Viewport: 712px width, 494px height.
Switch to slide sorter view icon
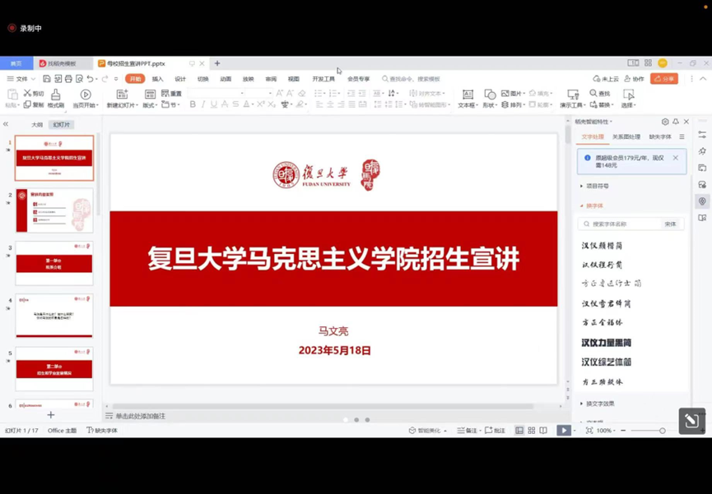[532, 431]
